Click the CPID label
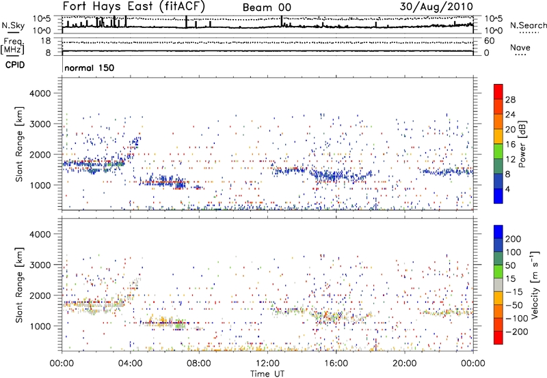This screenshot has height=378, width=547. pos(15,65)
